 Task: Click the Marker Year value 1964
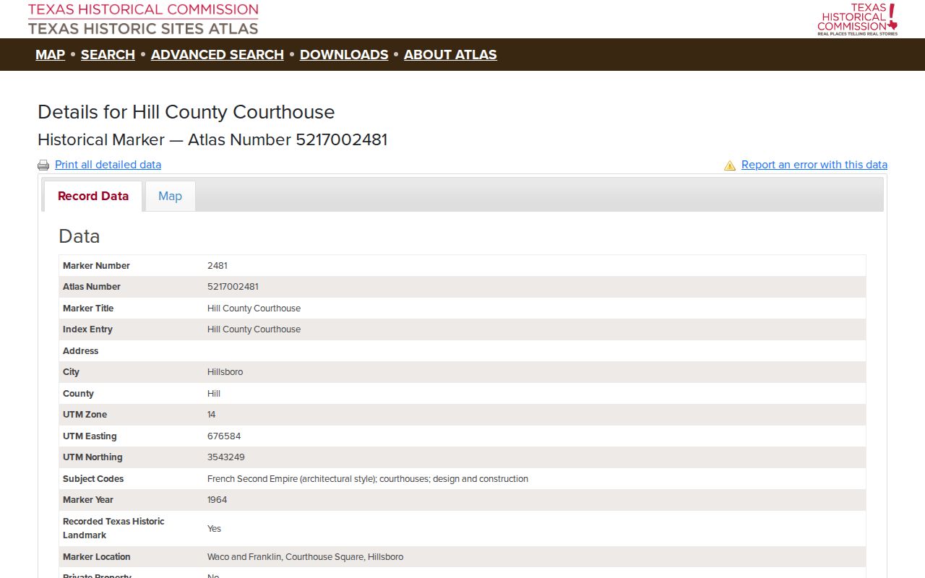pyautogui.click(x=218, y=500)
